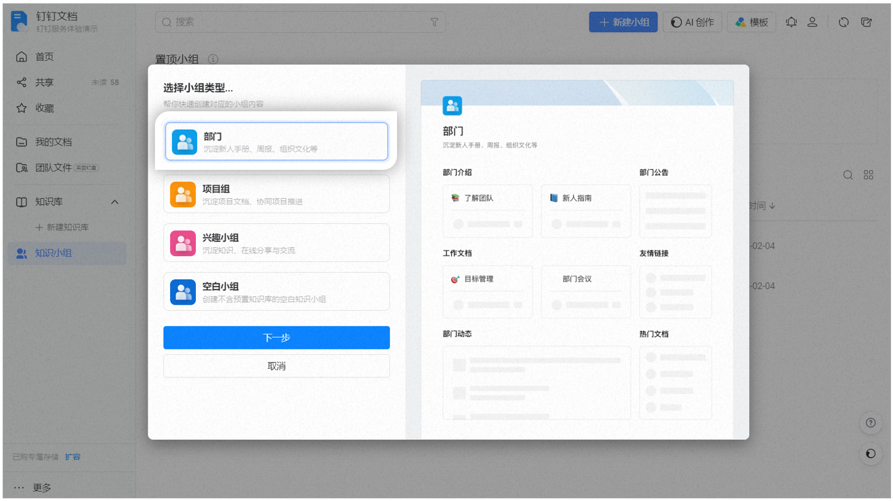The width and height of the screenshot is (893, 501).
Task: Select the 兴趣小组 group type
Action: click(276, 243)
